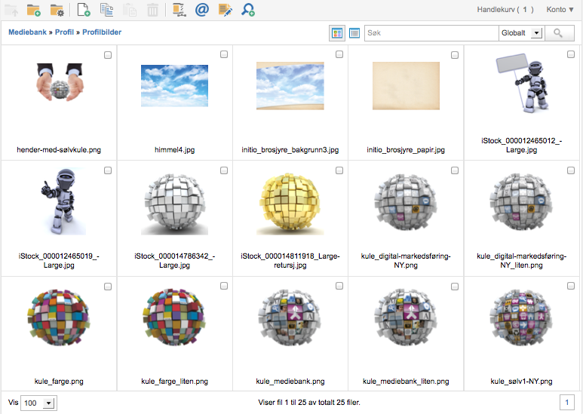The height and width of the screenshot is (414, 583).
Task: Click the Søk search input field
Action: pyautogui.click(x=431, y=33)
